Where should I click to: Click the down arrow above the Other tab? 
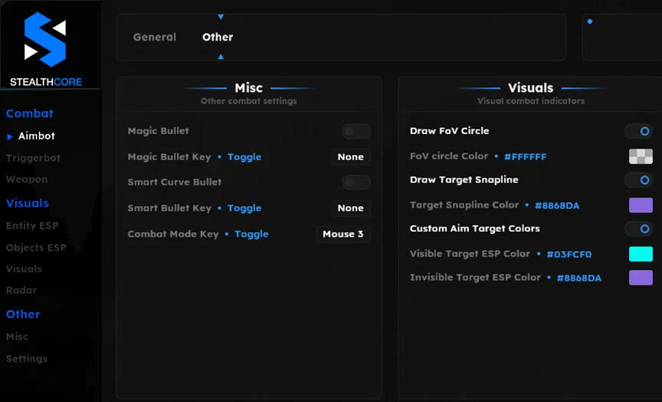pos(221,17)
